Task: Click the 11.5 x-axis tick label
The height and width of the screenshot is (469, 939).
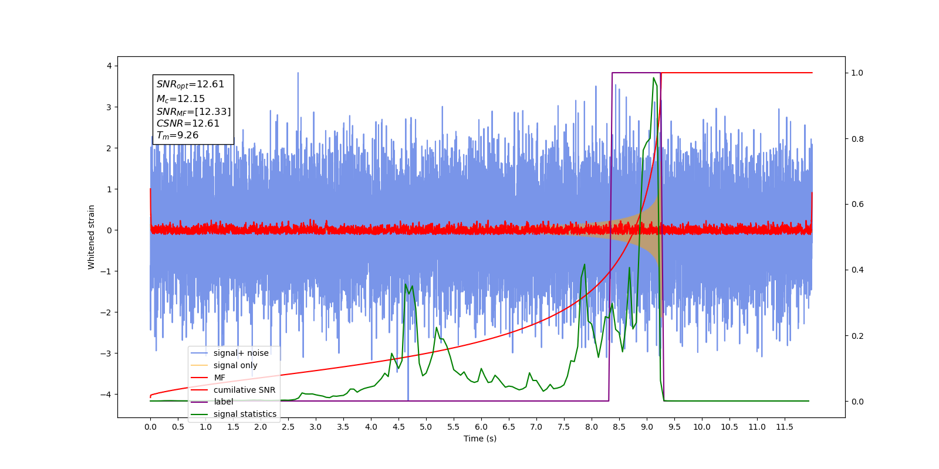Action: click(785, 427)
